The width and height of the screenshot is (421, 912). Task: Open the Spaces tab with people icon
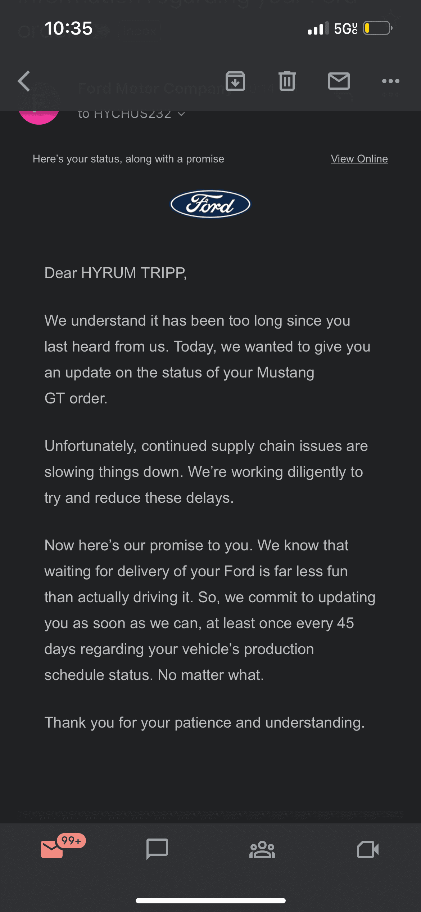point(262,849)
